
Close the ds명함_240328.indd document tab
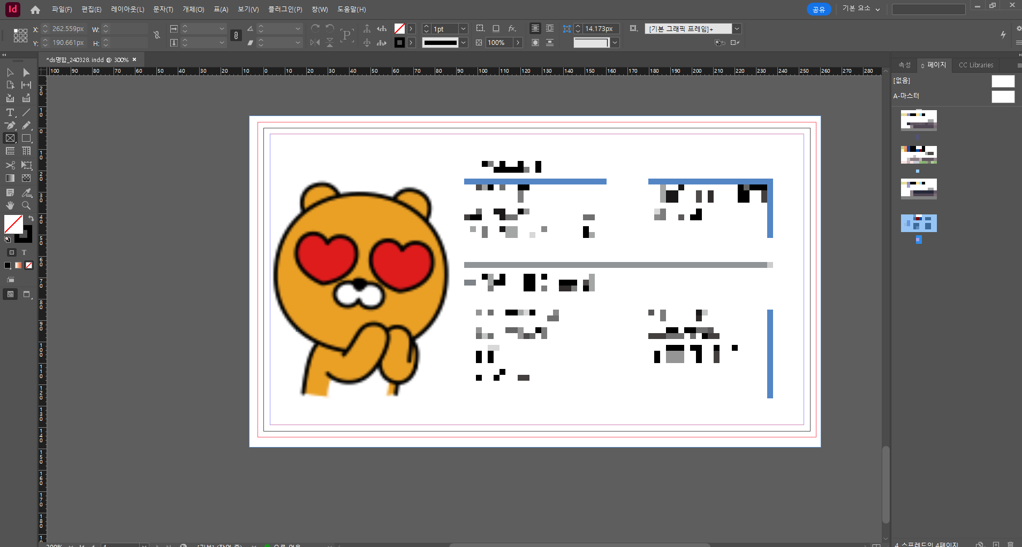134,59
